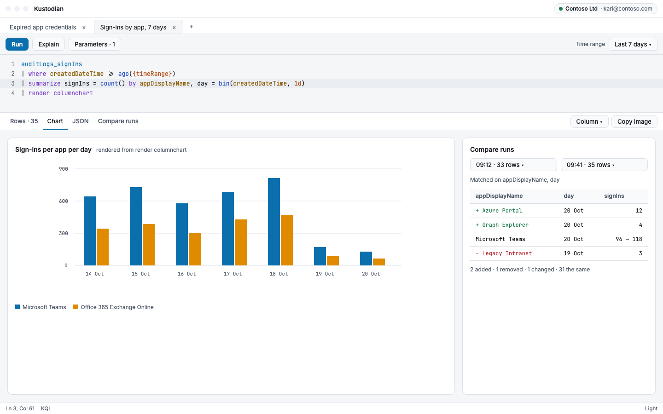663x414 pixels.
Task: Copy the chart image
Action: pos(634,121)
